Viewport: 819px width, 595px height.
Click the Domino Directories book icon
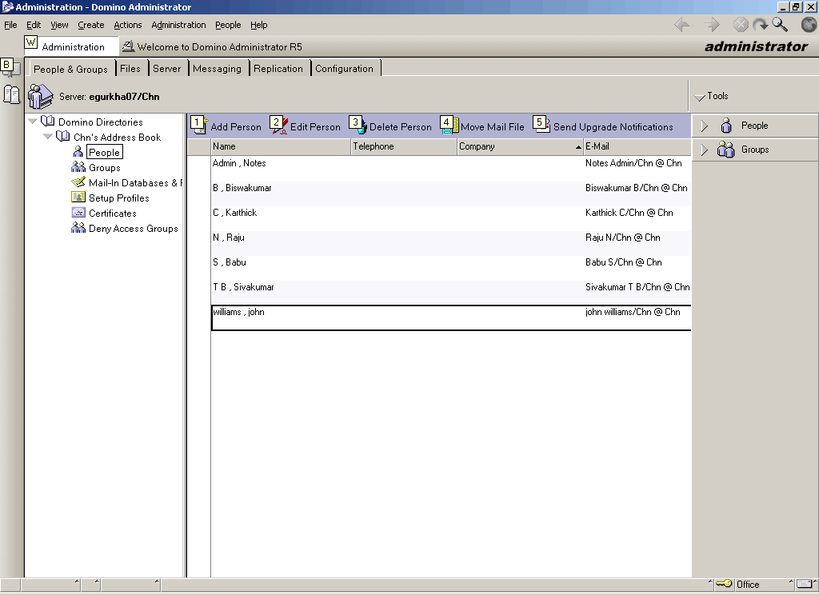point(47,122)
